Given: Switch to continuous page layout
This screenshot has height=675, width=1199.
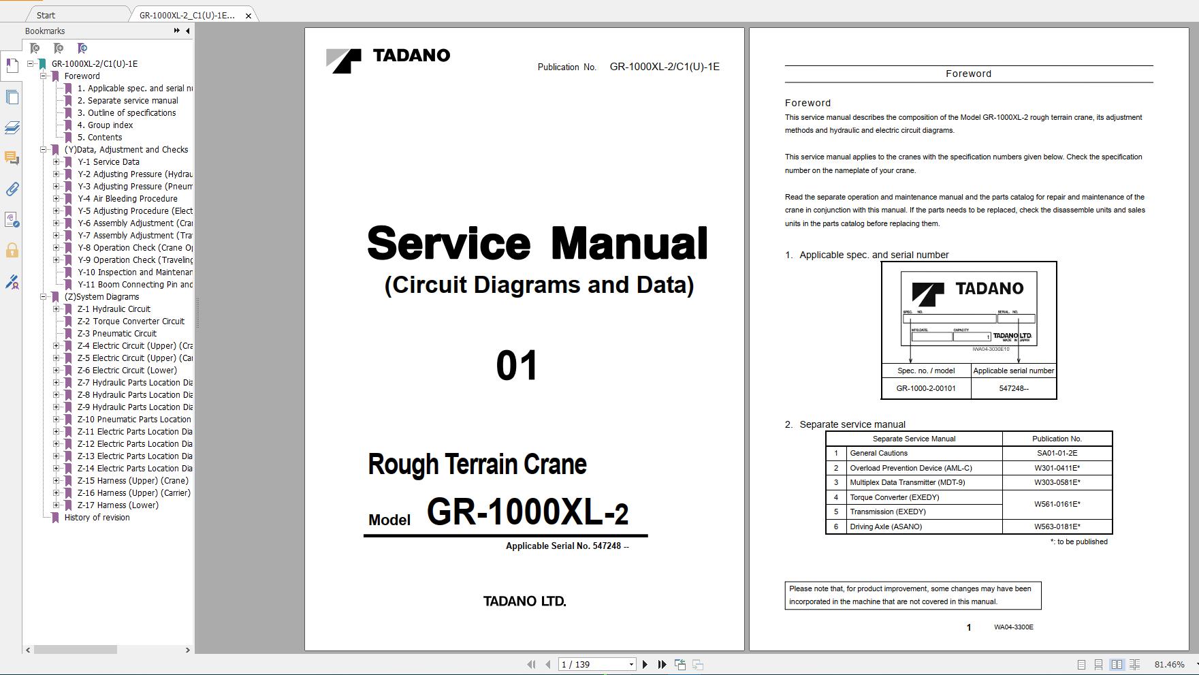Looking at the screenshot, I should pyautogui.click(x=1098, y=664).
